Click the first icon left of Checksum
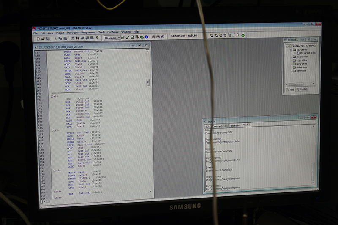 click(x=153, y=37)
